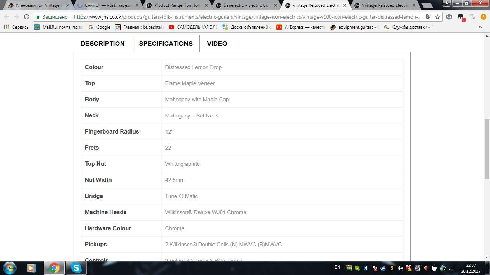The width and height of the screenshot is (490, 275).
Task: Click the White graphite nut value
Action: coord(183,164)
